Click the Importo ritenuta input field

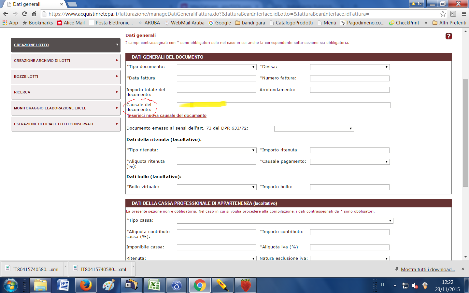(350, 150)
